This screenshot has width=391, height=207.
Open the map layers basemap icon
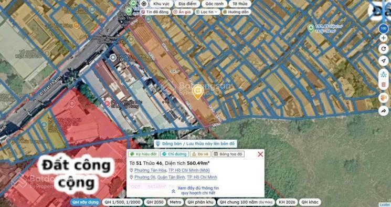[x=384, y=98]
